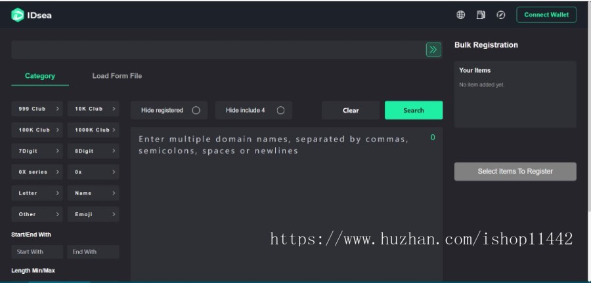Click the Bulk Registration heading
Screen dimensions: 591x283
click(x=486, y=45)
